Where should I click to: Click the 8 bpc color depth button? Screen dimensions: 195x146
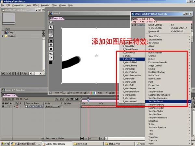(x=24, y=73)
